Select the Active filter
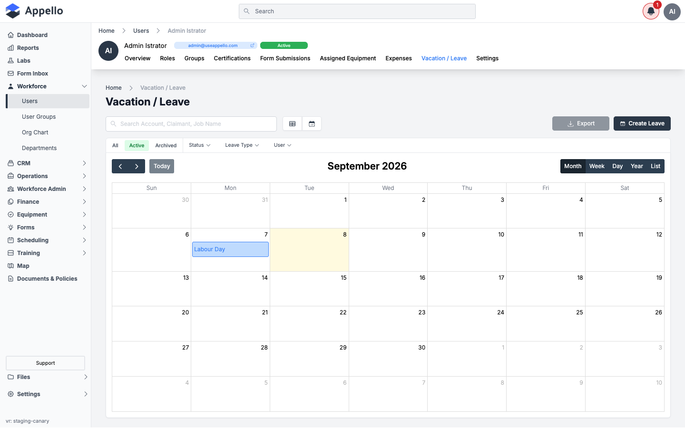The image size is (685, 436). [137, 146]
